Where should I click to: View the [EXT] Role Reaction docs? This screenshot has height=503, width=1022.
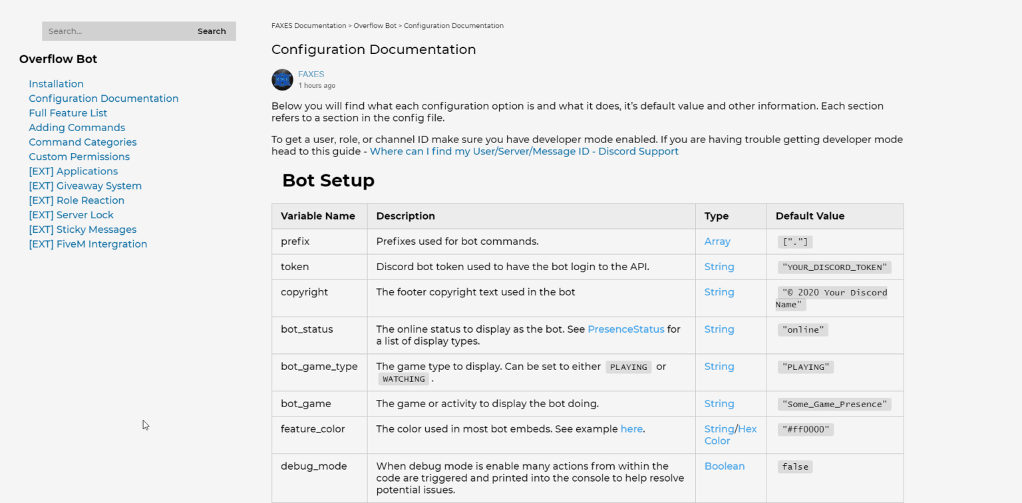tap(77, 200)
